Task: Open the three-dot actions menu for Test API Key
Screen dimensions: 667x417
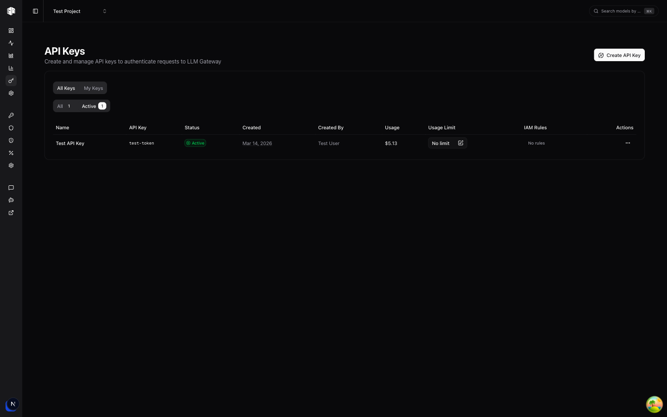Action: (x=628, y=143)
